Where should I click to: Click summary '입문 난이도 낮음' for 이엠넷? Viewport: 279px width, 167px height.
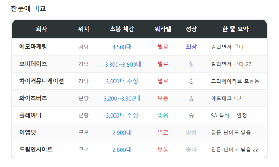tap(231, 132)
